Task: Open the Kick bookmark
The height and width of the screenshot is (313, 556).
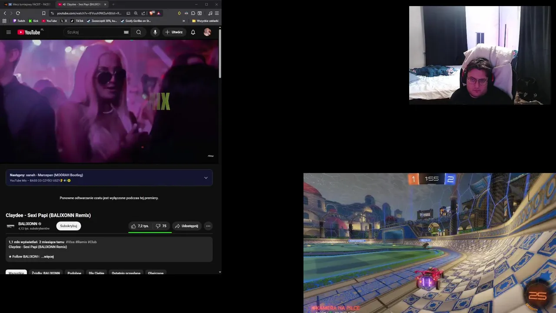Action: (x=33, y=21)
